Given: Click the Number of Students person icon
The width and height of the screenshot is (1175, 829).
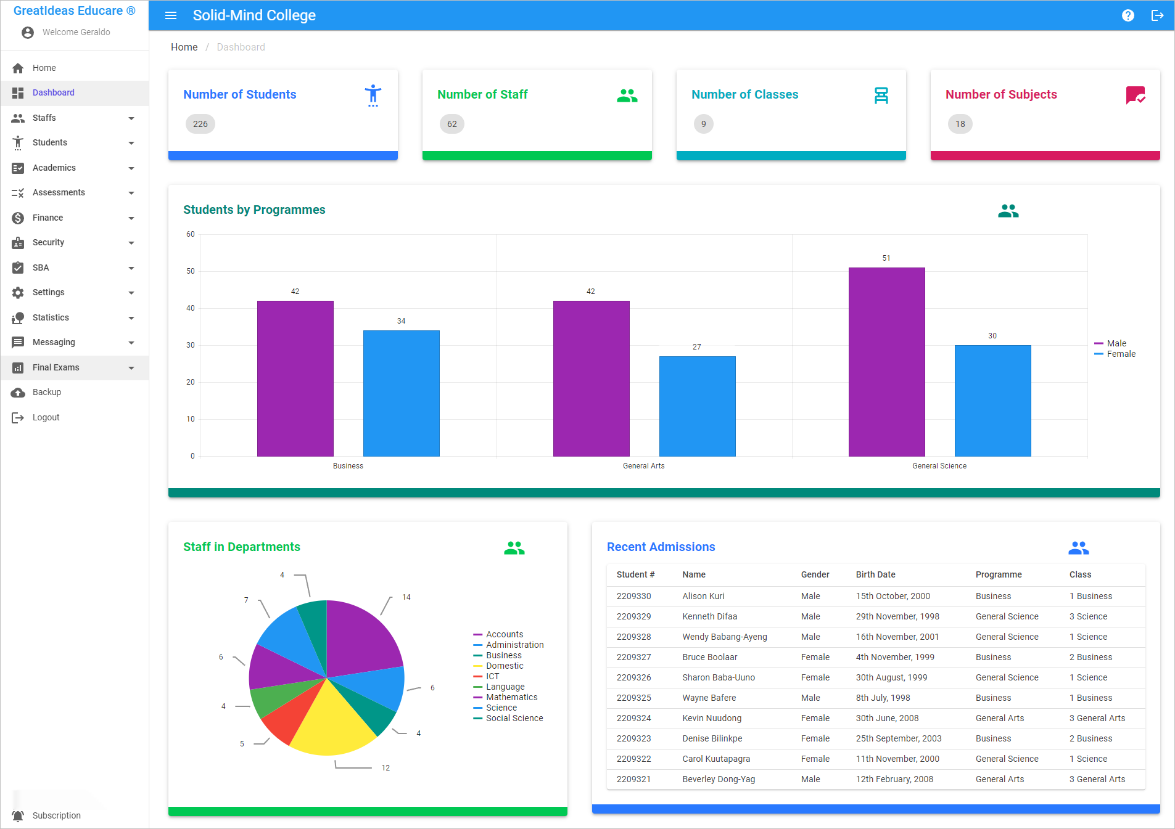Looking at the screenshot, I should tap(373, 96).
